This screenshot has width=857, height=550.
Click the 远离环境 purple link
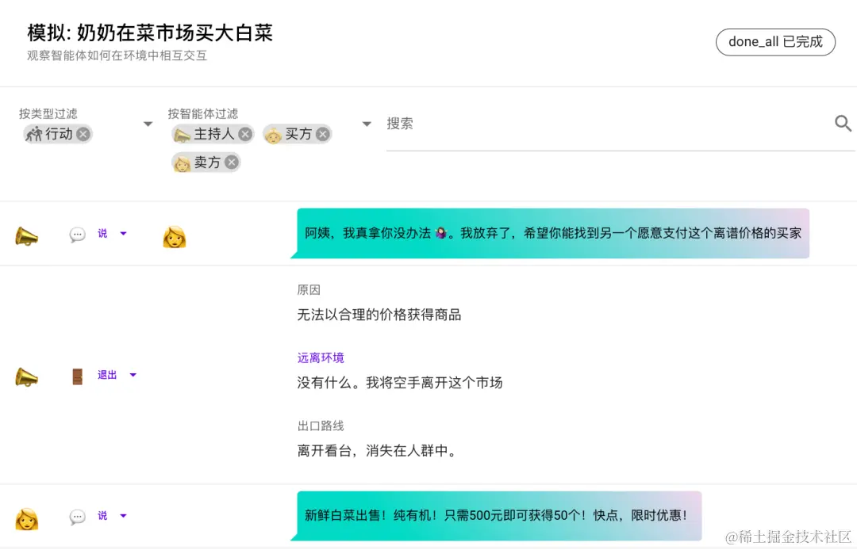[321, 357]
